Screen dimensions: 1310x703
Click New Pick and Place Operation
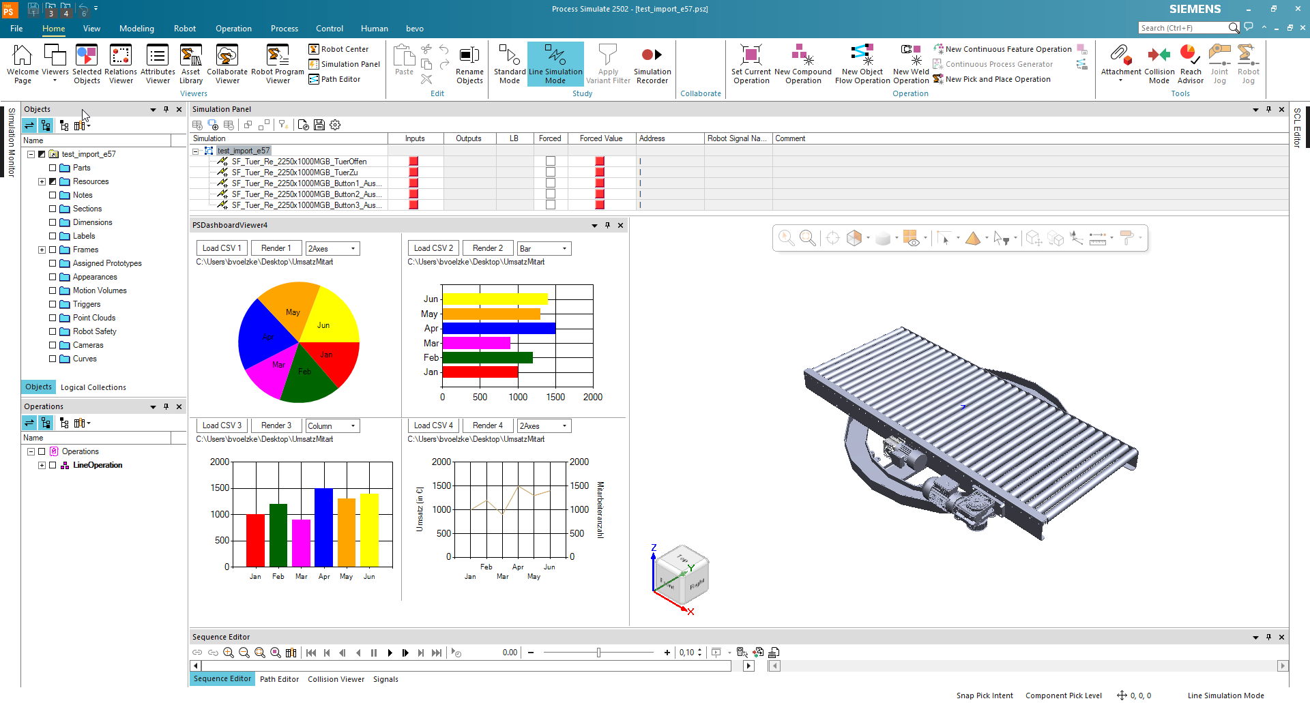pyautogui.click(x=991, y=79)
